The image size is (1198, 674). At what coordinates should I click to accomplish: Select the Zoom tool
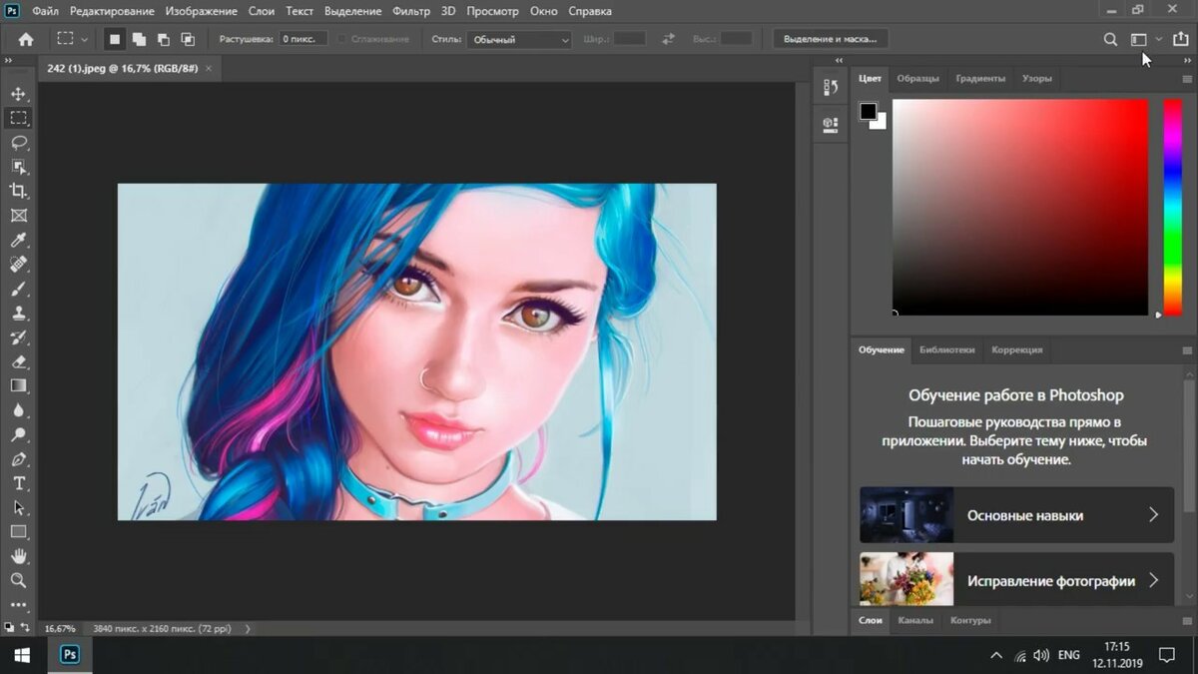coord(19,580)
